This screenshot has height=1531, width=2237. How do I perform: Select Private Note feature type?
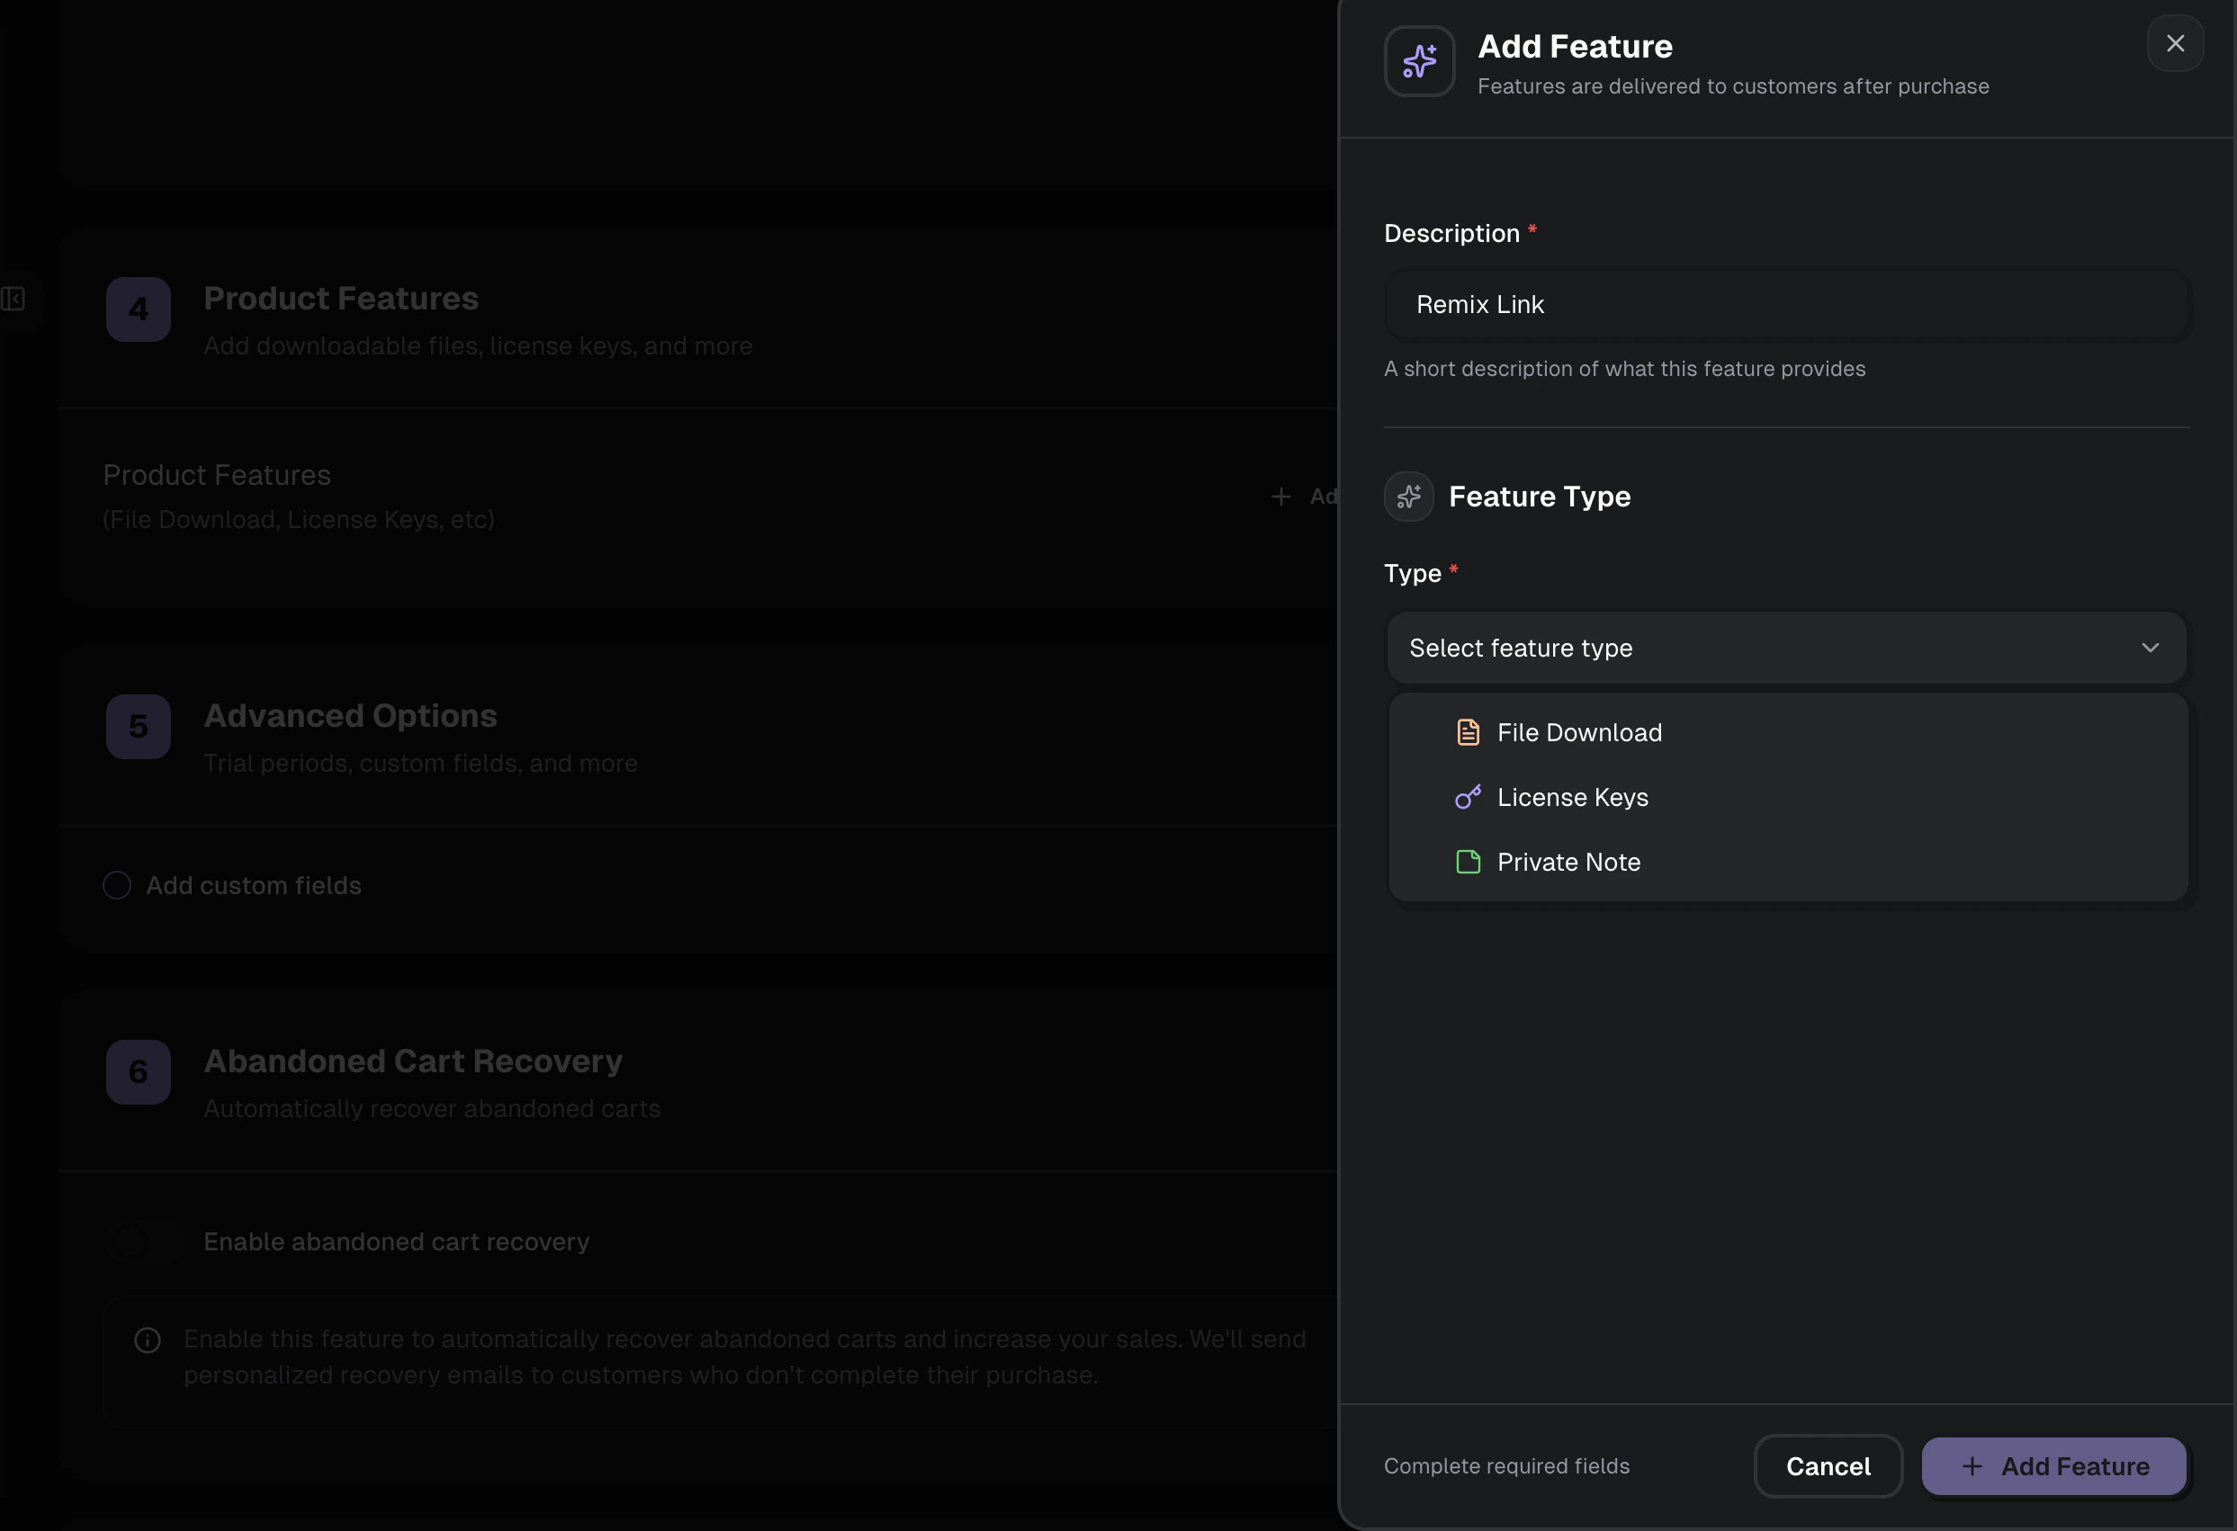tap(1568, 861)
